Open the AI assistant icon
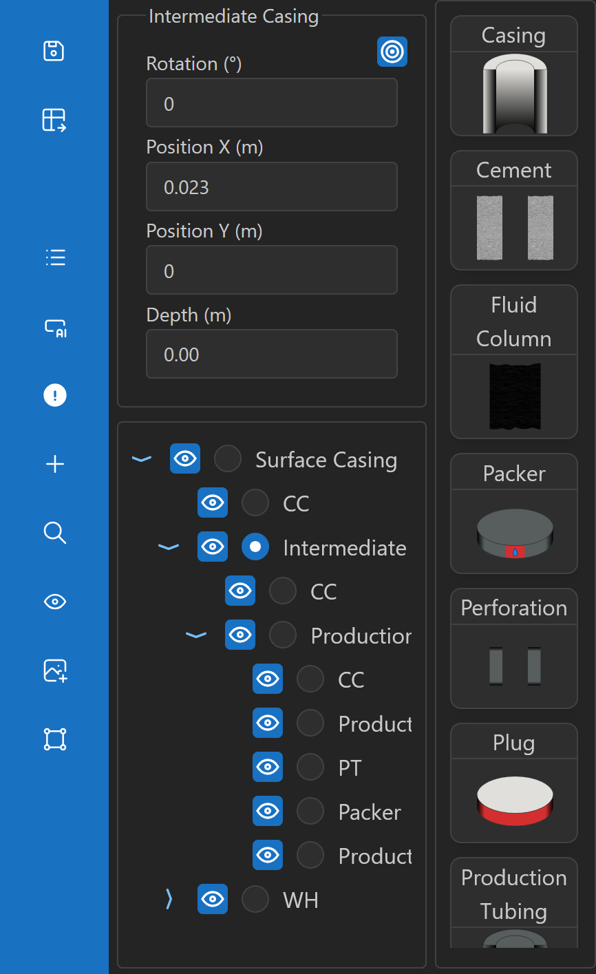 tap(55, 327)
